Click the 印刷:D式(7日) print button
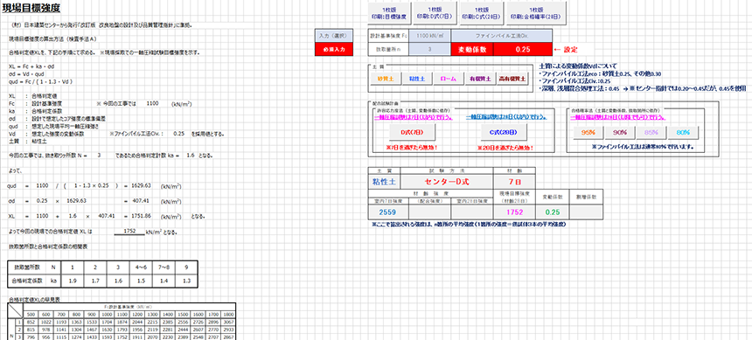 point(434,13)
